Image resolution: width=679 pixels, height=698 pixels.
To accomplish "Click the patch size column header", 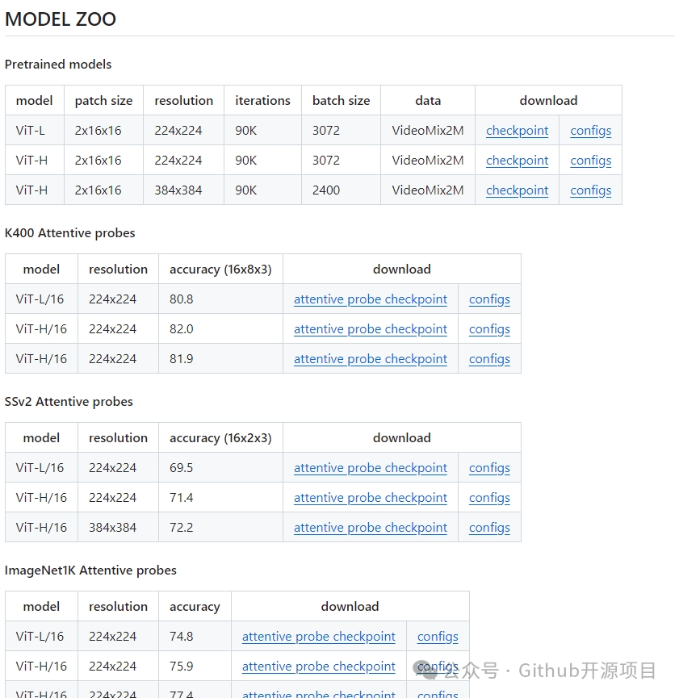I will coord(103,101).
